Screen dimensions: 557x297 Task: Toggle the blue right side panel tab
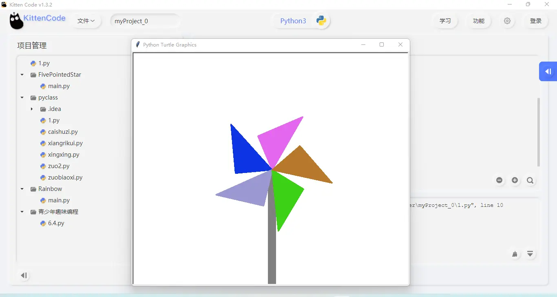(548, 72)
